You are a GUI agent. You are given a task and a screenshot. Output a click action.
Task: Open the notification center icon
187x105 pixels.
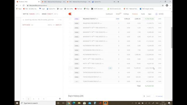pos(169,103)
